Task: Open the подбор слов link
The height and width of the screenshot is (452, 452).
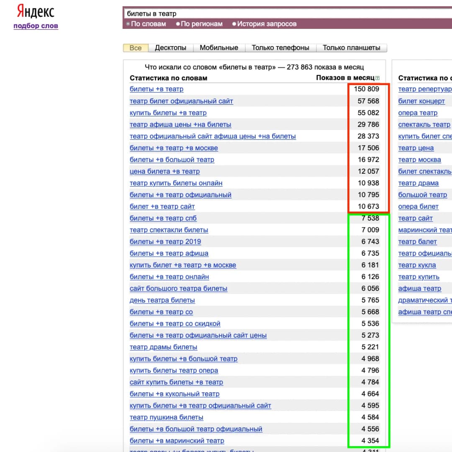Action: (x=36, y=26)
